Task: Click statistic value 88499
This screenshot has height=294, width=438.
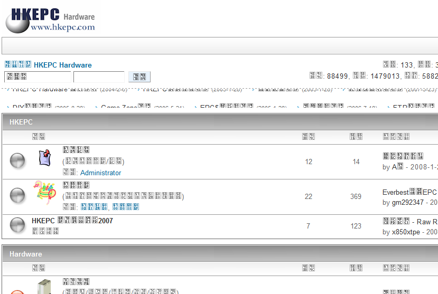Action: click(x=337, y=76)
